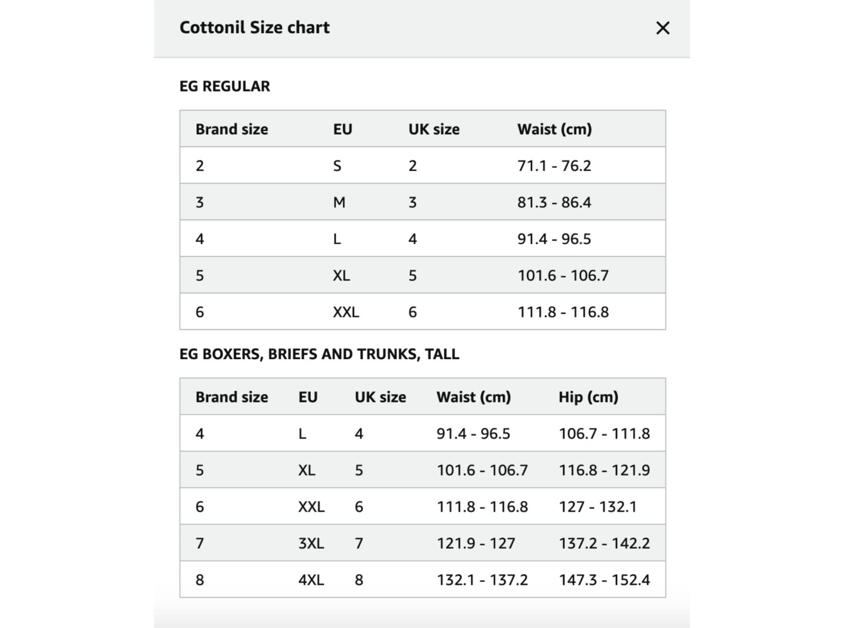Click the 3XL size cell

311,543
